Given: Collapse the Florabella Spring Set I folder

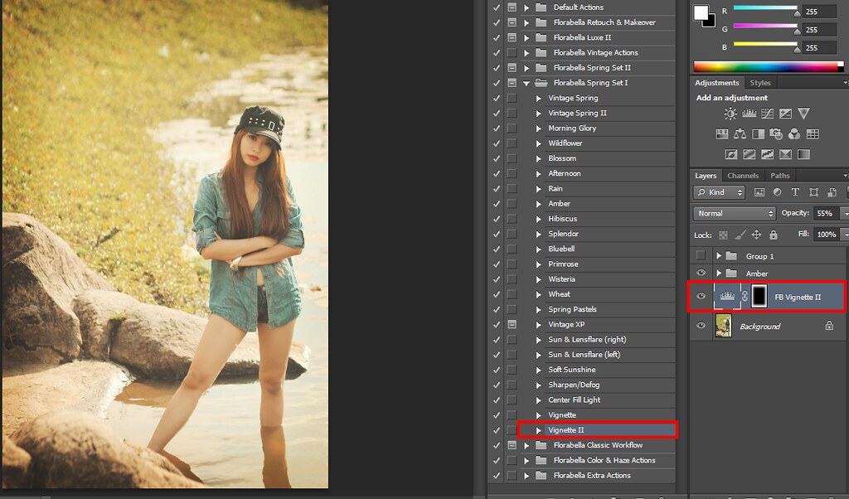Looking at the screenshot, I should click(x=526, y=83).
